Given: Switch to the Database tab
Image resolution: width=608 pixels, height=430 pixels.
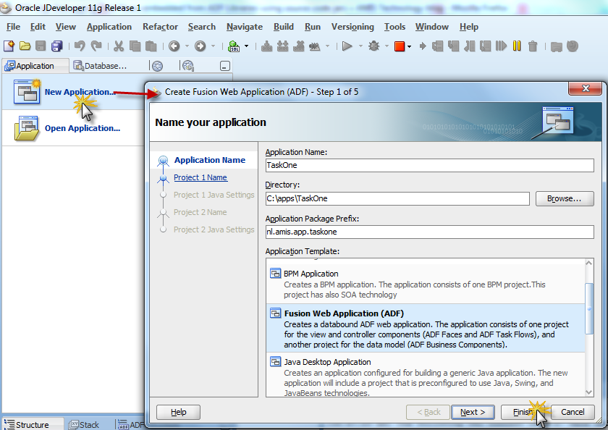Looking at the screenshot, I should pos(105,66).
